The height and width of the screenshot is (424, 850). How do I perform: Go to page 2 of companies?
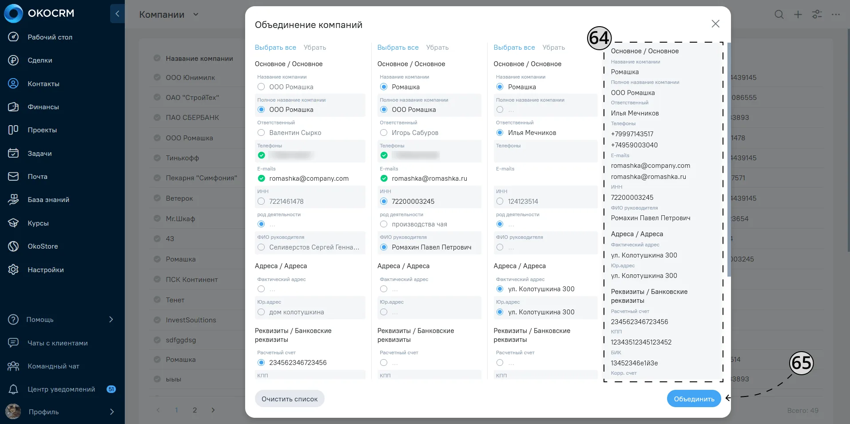[195, 410]
